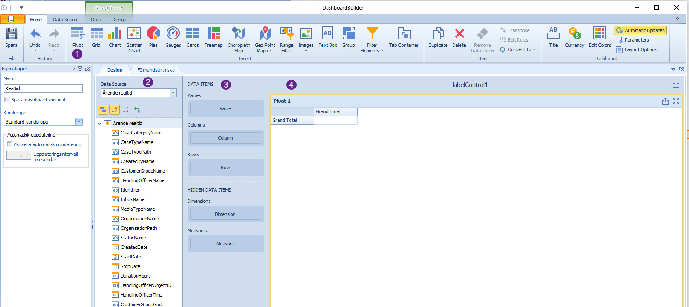This screenshot has width=689, height=307.
Task: Click the Dimension hidden item placeholder
Action: point(225,214)
